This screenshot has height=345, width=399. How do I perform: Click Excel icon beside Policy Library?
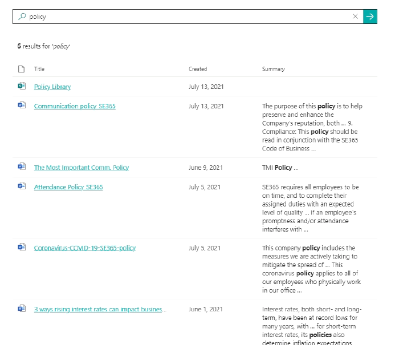(x=22, y=86)
